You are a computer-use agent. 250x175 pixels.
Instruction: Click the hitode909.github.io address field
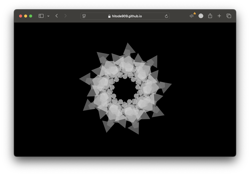(125, 16)
